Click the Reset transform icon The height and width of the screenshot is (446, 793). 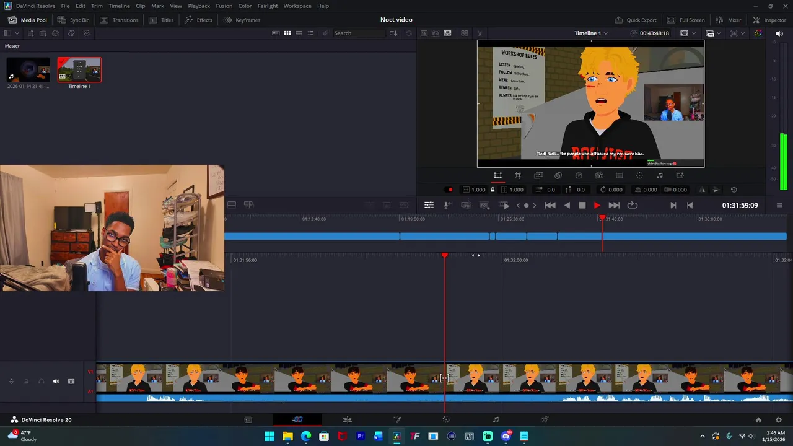(x=734, y=190)
